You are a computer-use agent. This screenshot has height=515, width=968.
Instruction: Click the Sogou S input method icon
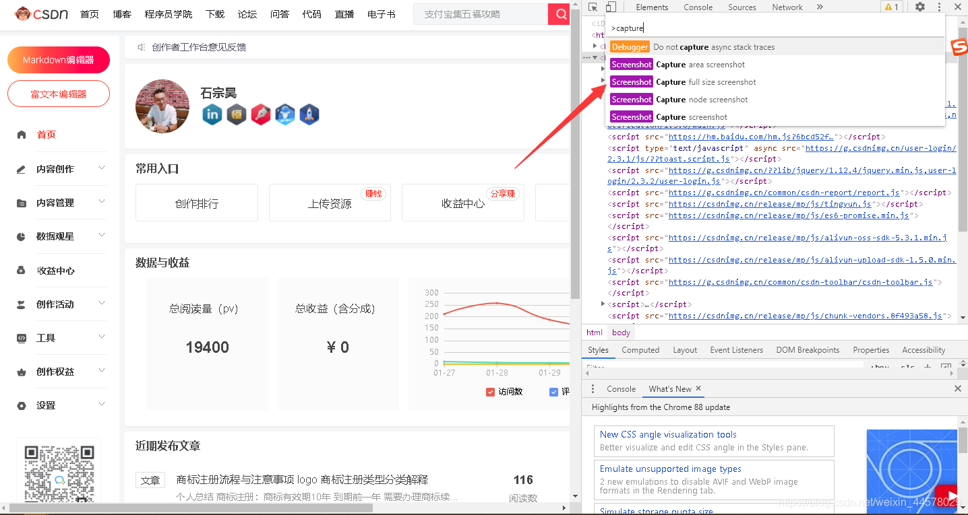[x=959, y=47]
